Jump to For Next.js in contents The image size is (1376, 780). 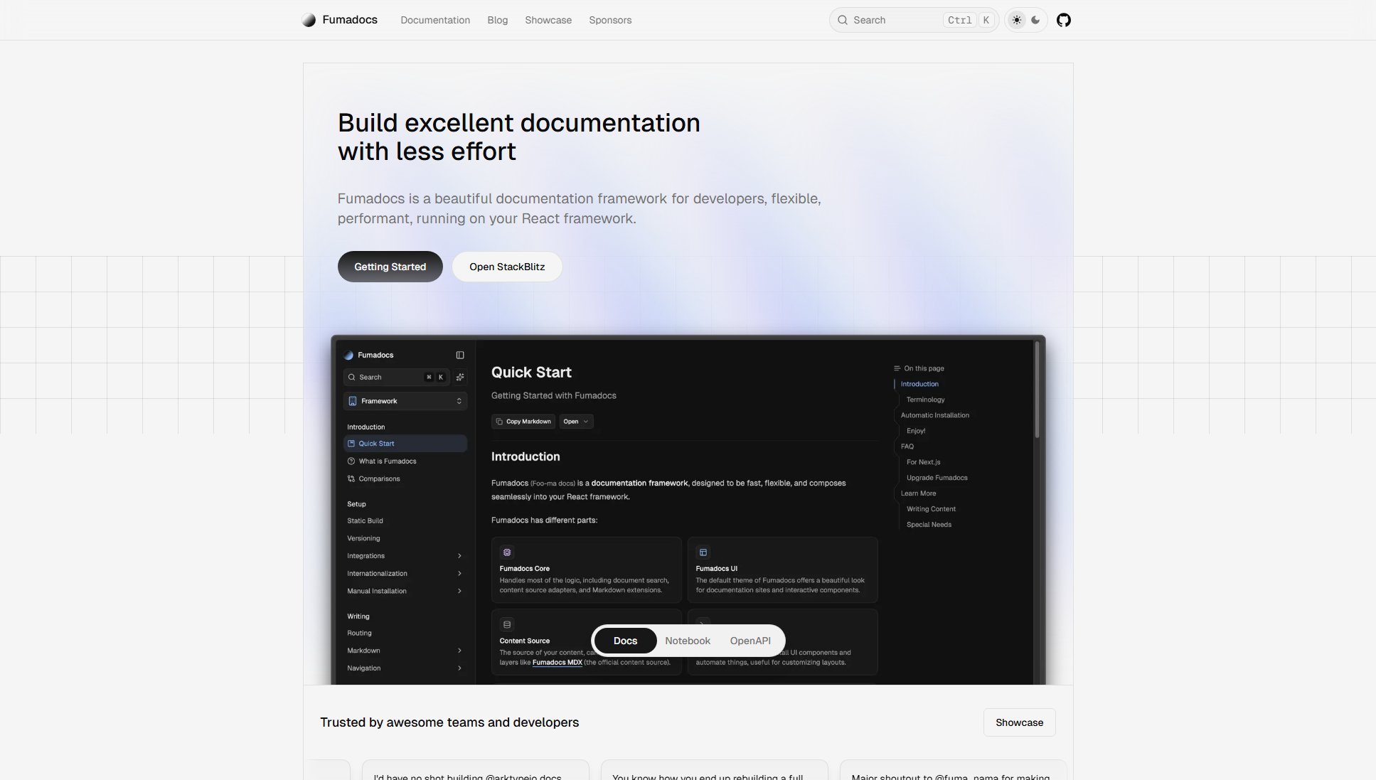(924, 462)
